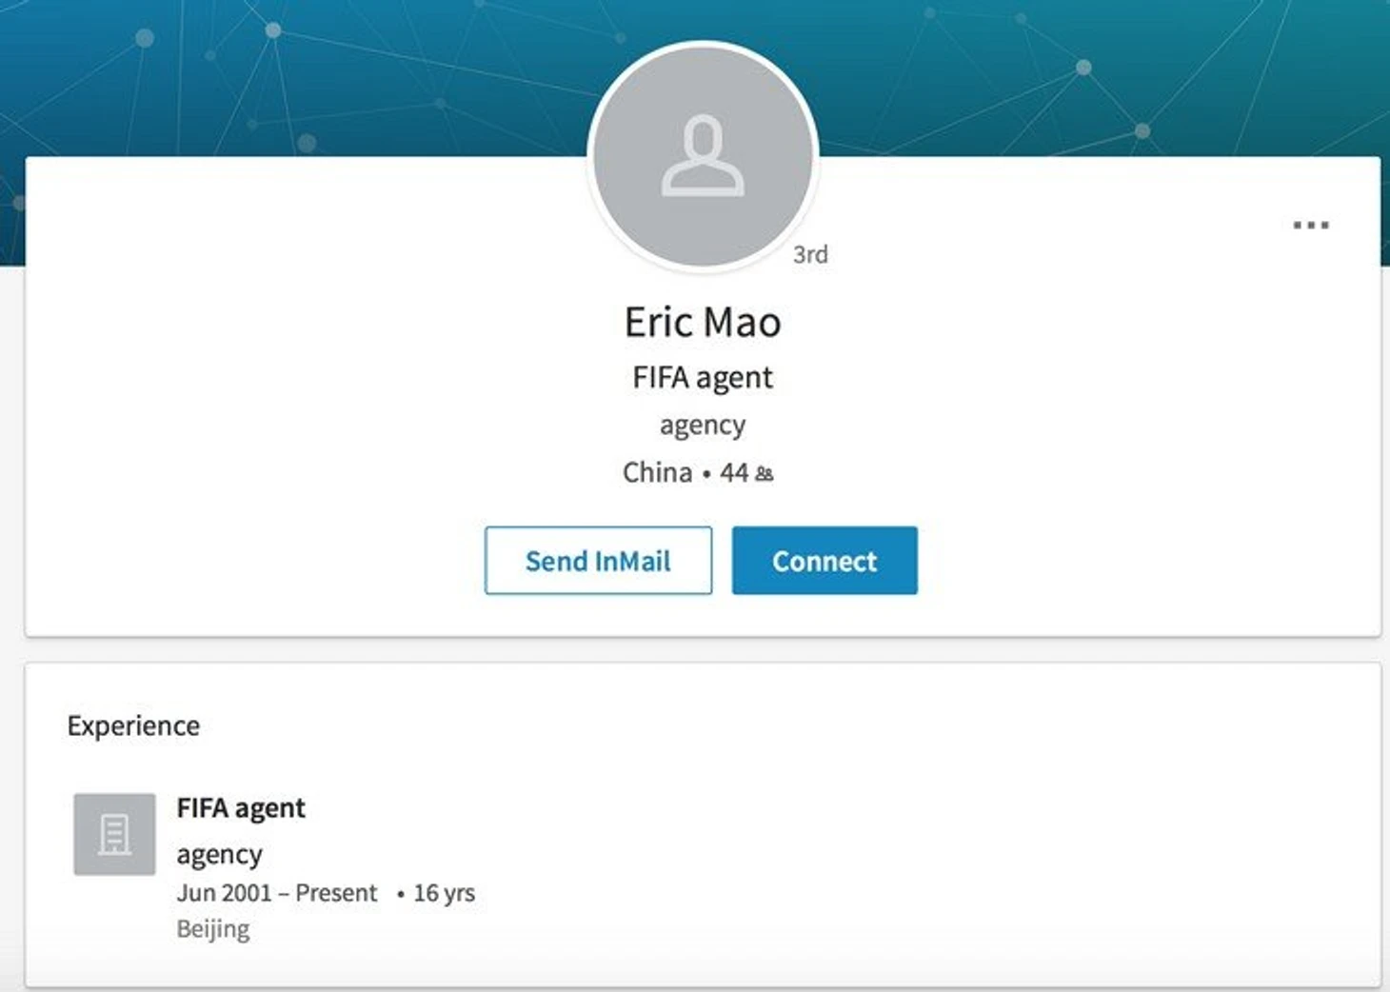Viewport: 1390px width, 992px height.
Task: Click the agency company name in Experience
Action: [219, 854]
